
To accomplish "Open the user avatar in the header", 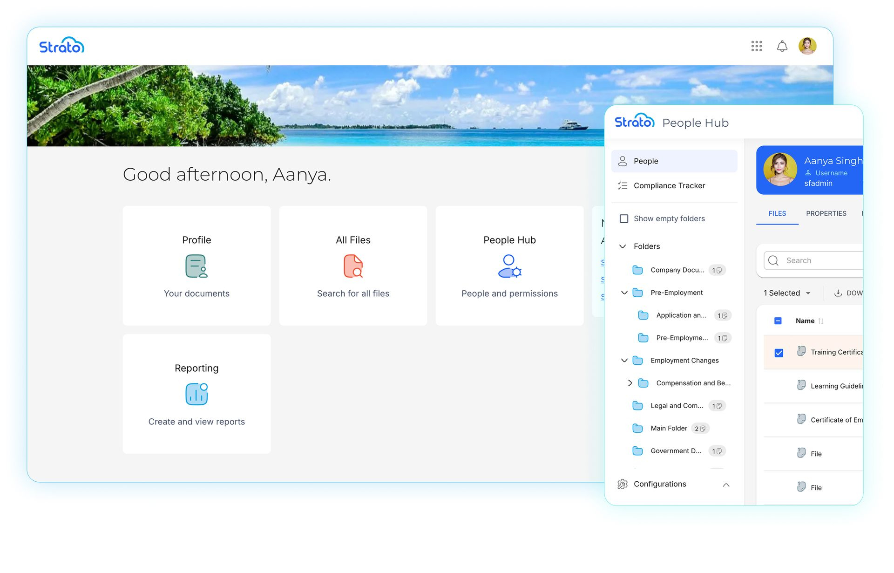I will (x=807, y=46).
